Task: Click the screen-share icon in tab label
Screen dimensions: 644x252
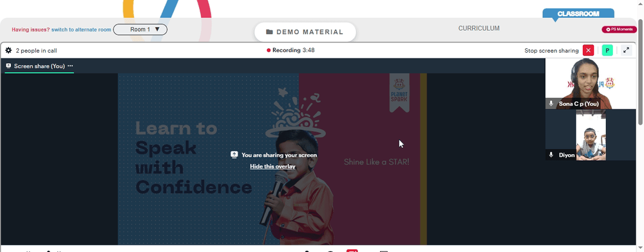Action: coord(8,66)
